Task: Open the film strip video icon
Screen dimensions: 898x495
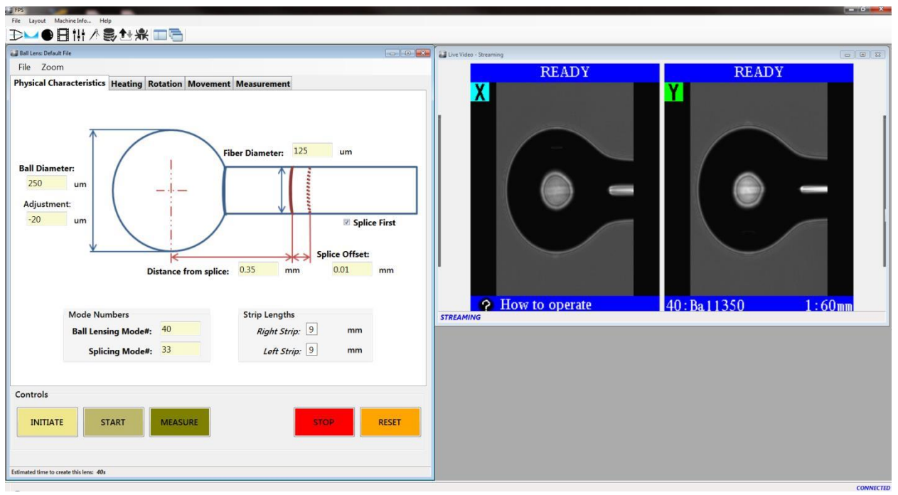Action: pos(63,34)
